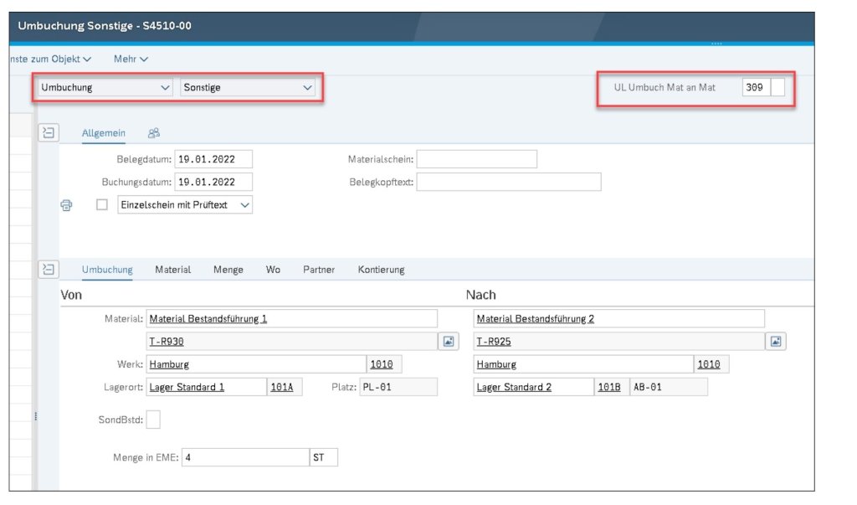Image resolution: width=857 pixels, height=505 pixels.
Task: Click the SondBstd special stock box
Action: point(153,420)
